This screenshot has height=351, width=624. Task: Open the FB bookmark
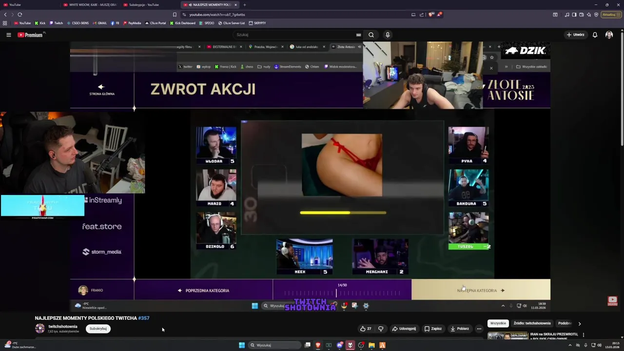[x=115, y=23]
